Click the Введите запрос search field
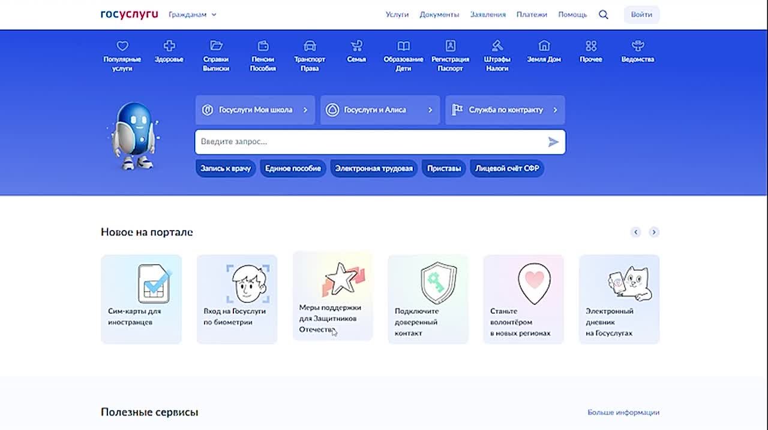This screenshot has height=430, width=768. (369, 142)
